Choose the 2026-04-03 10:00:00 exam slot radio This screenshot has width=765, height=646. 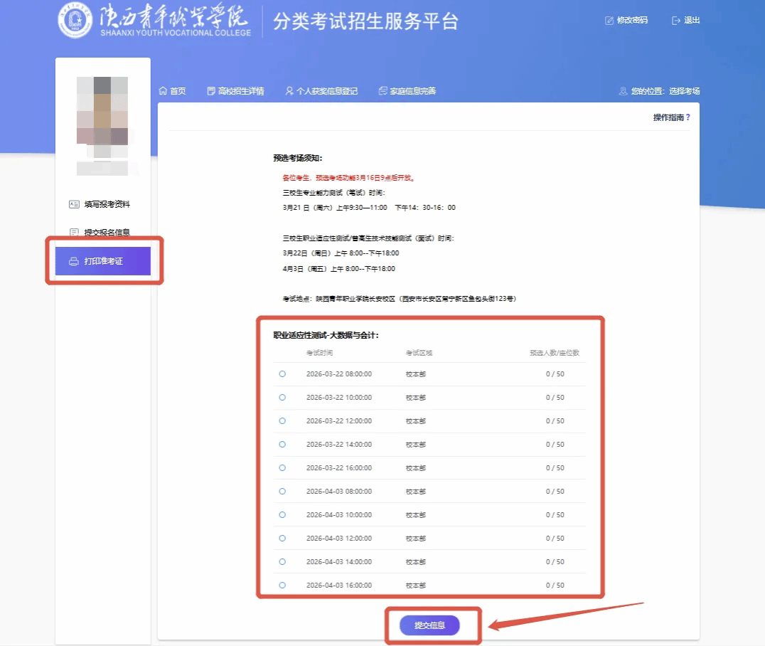tap(282, 514)
